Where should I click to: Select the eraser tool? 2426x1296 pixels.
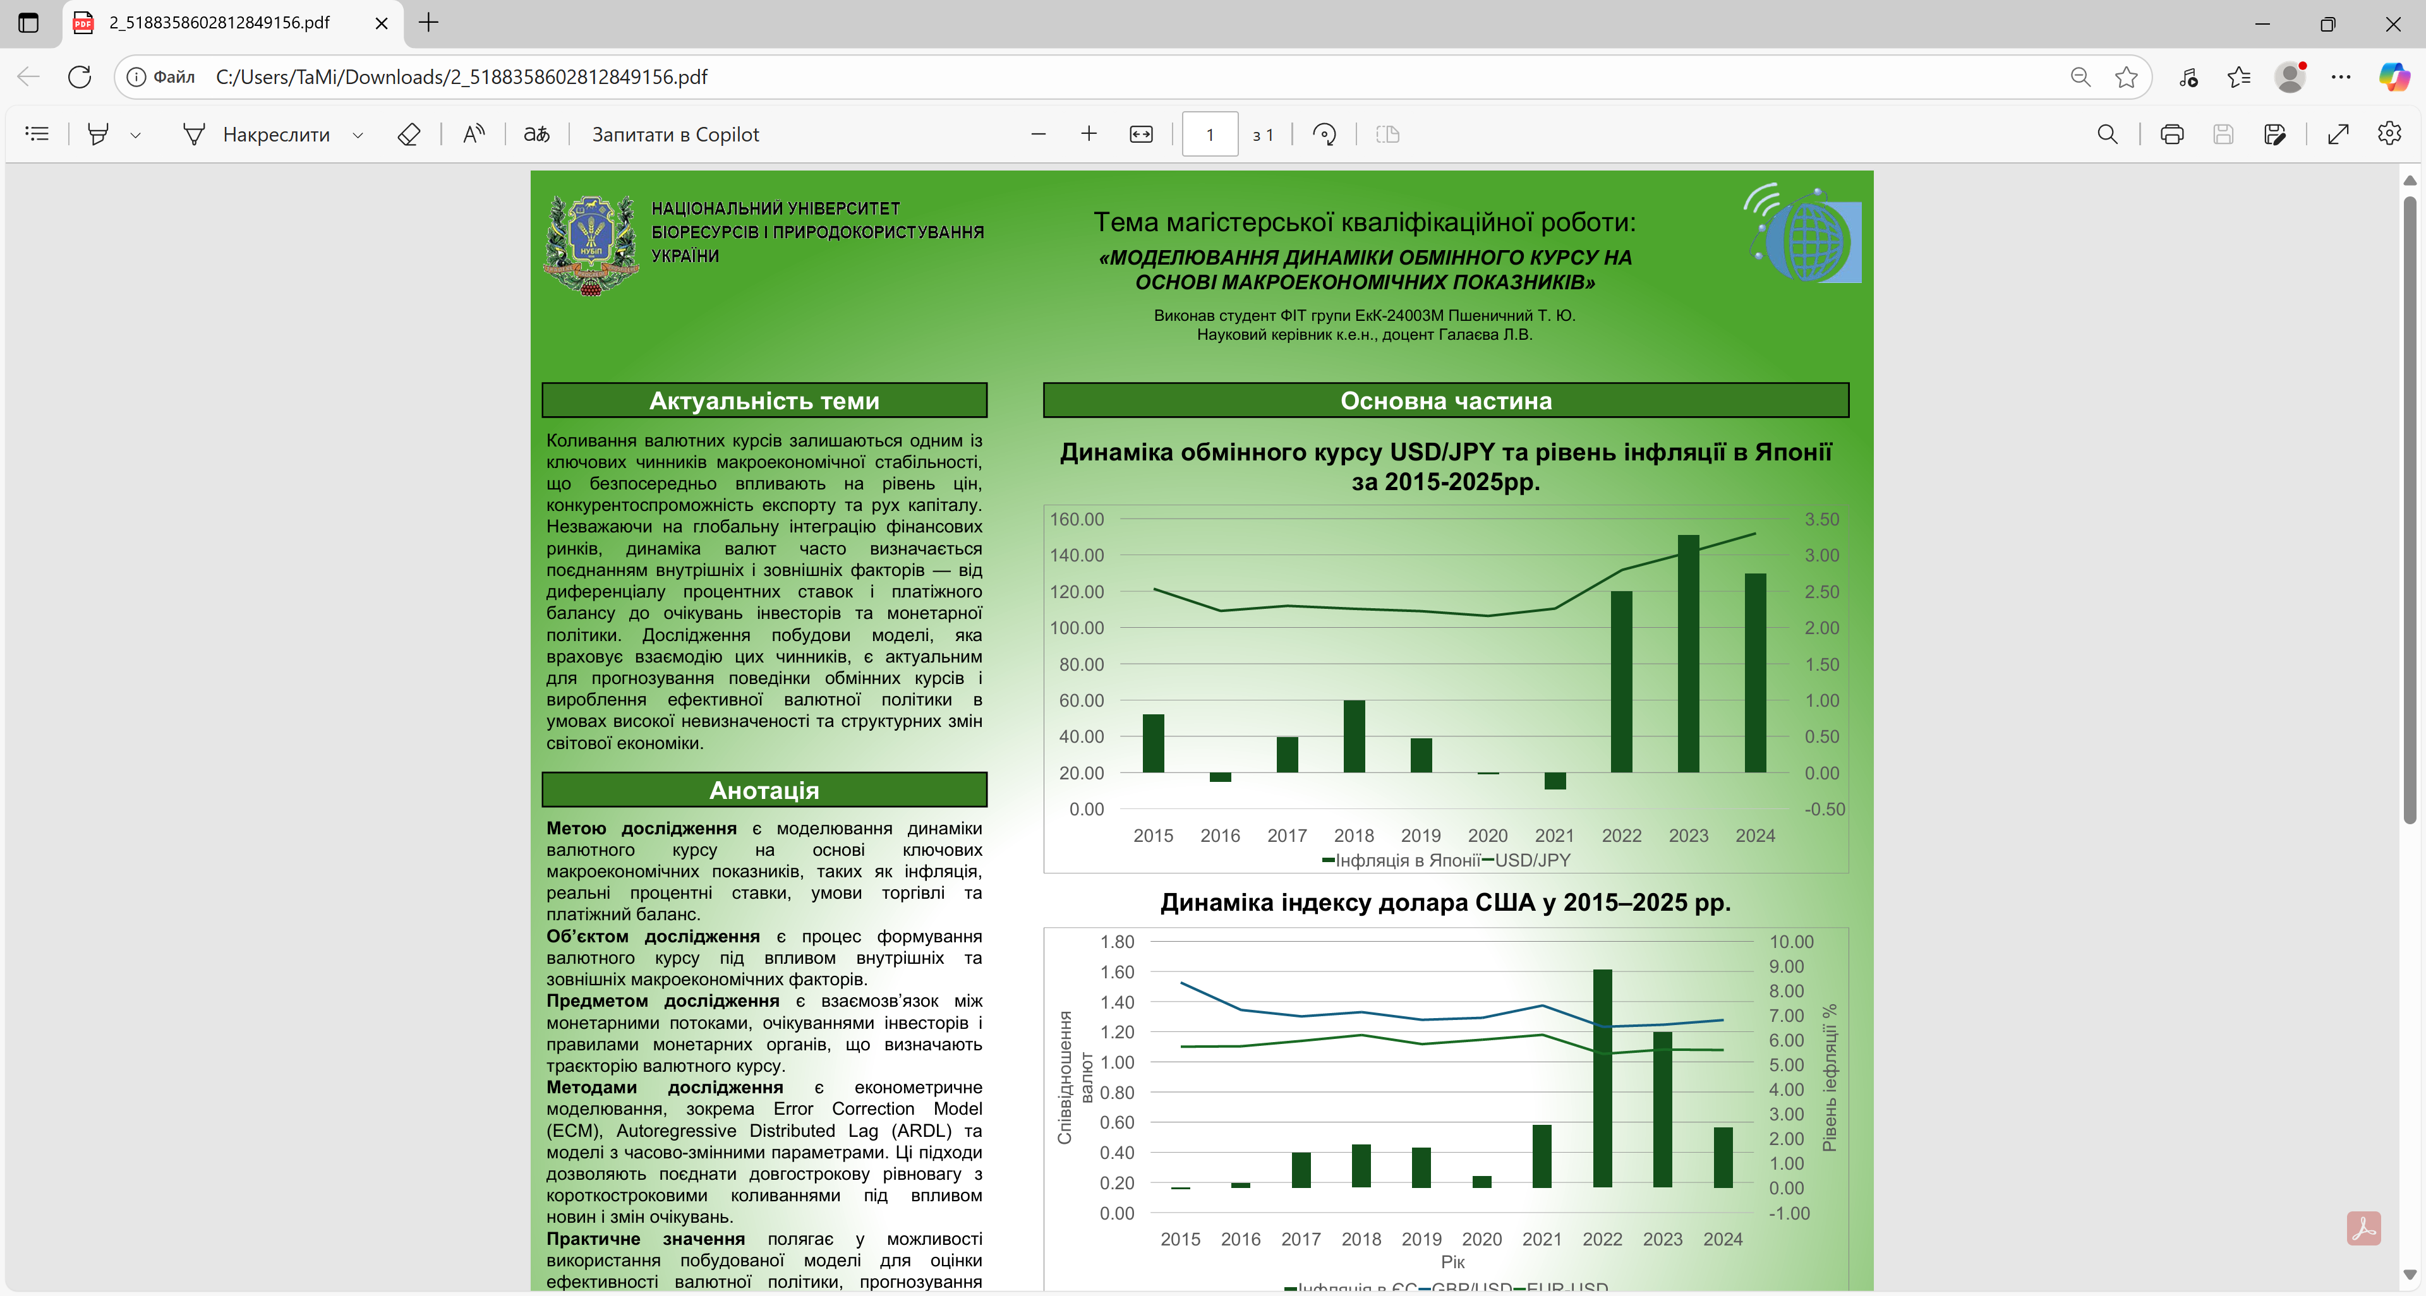409,134
